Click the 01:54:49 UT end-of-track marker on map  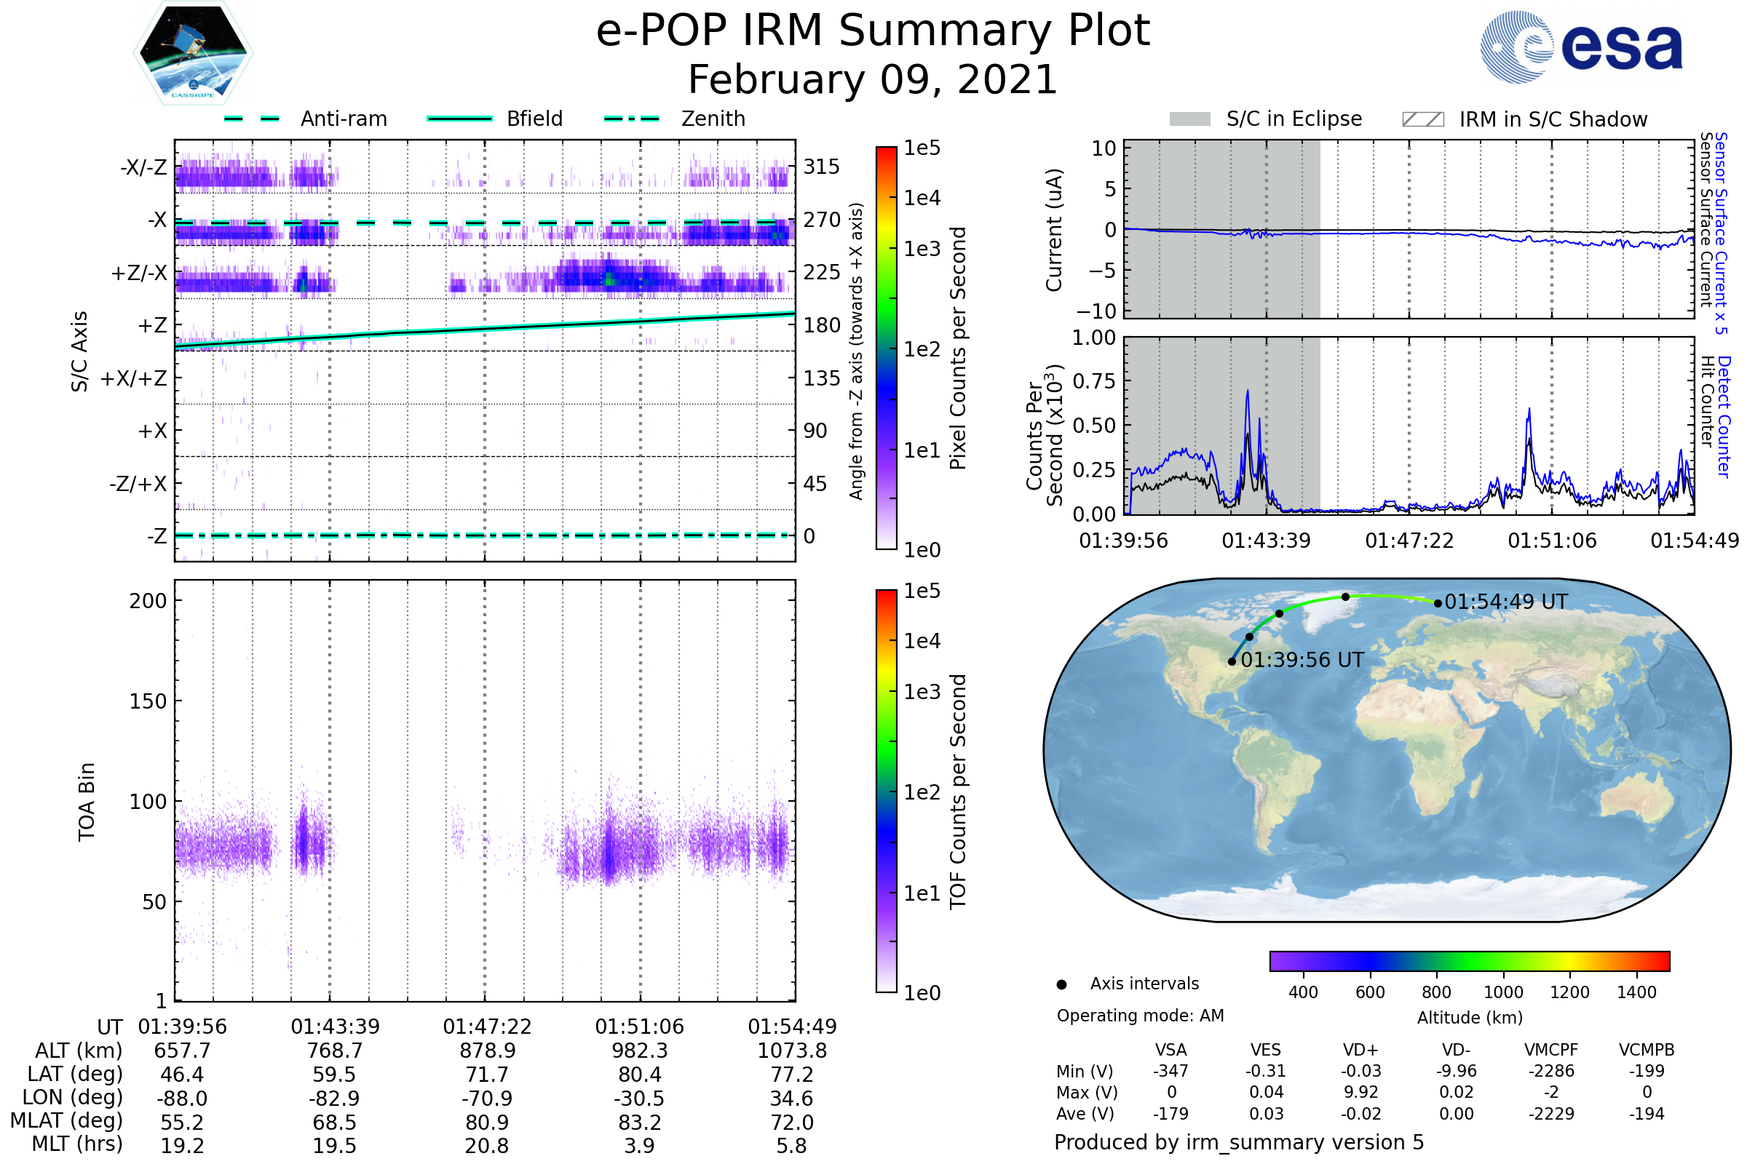[1437, 604]
